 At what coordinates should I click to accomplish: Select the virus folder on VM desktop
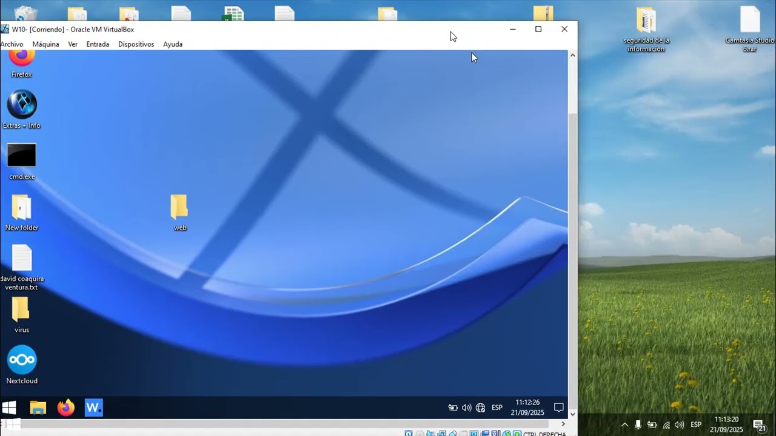tap(22, 315)
